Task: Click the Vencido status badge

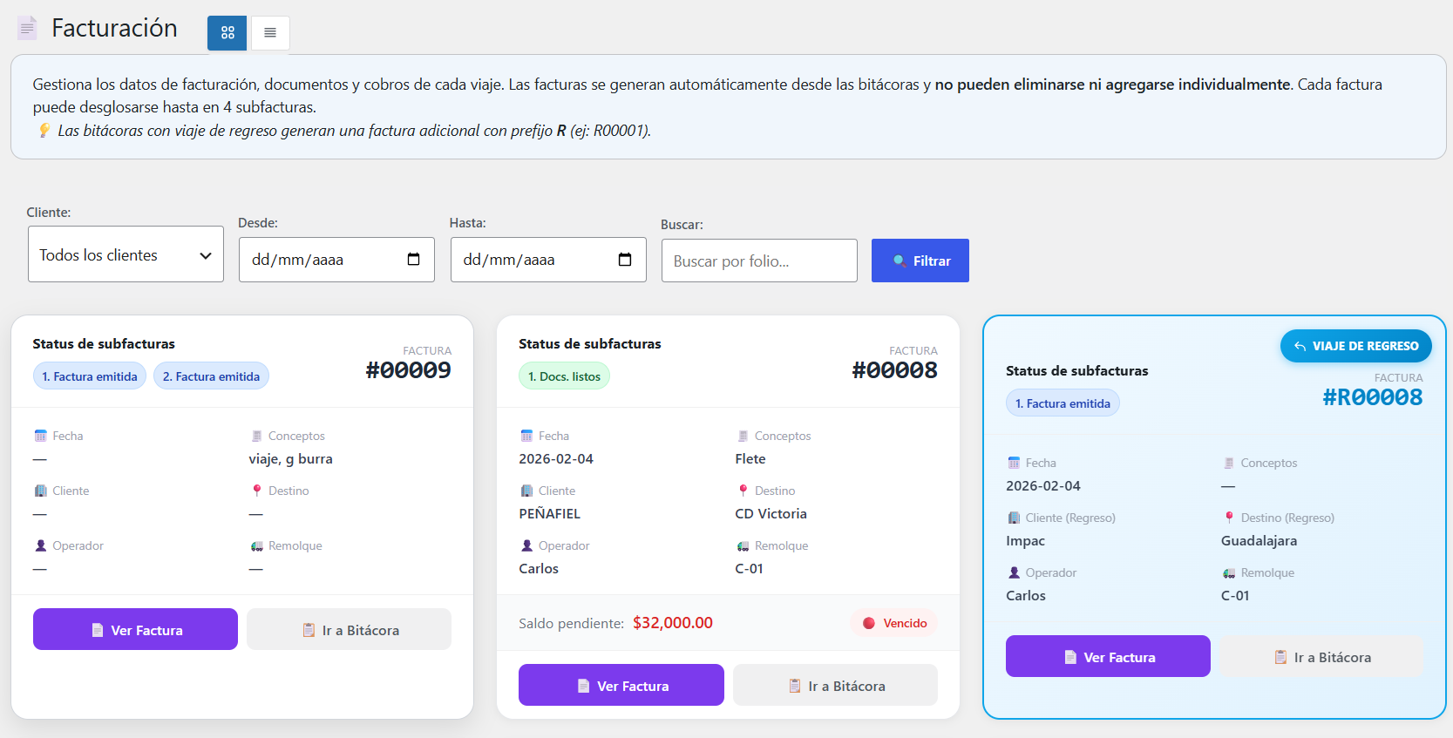Action: [x=894, y=623]
